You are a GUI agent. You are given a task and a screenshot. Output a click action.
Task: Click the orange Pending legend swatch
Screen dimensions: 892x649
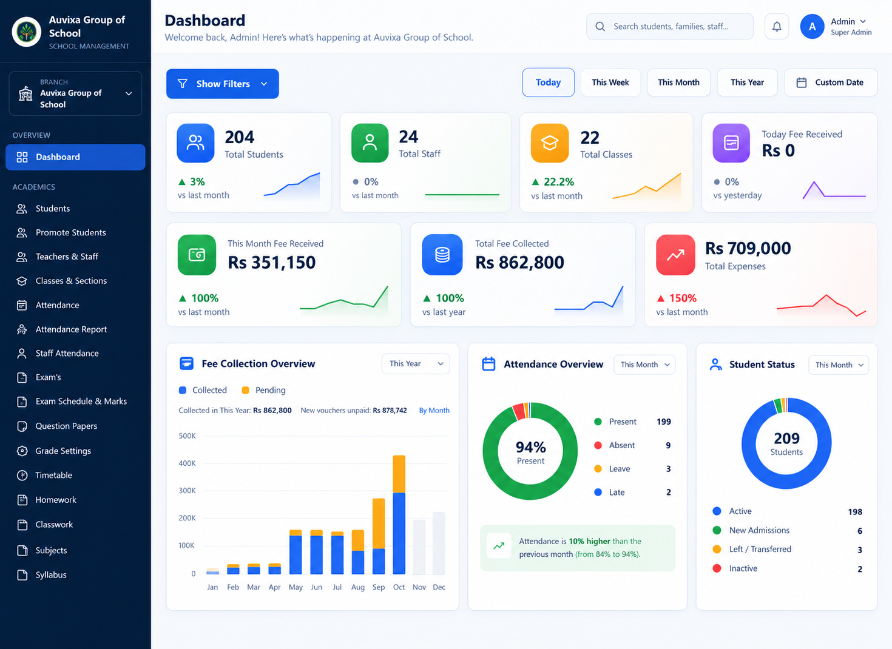click(246, 390)
